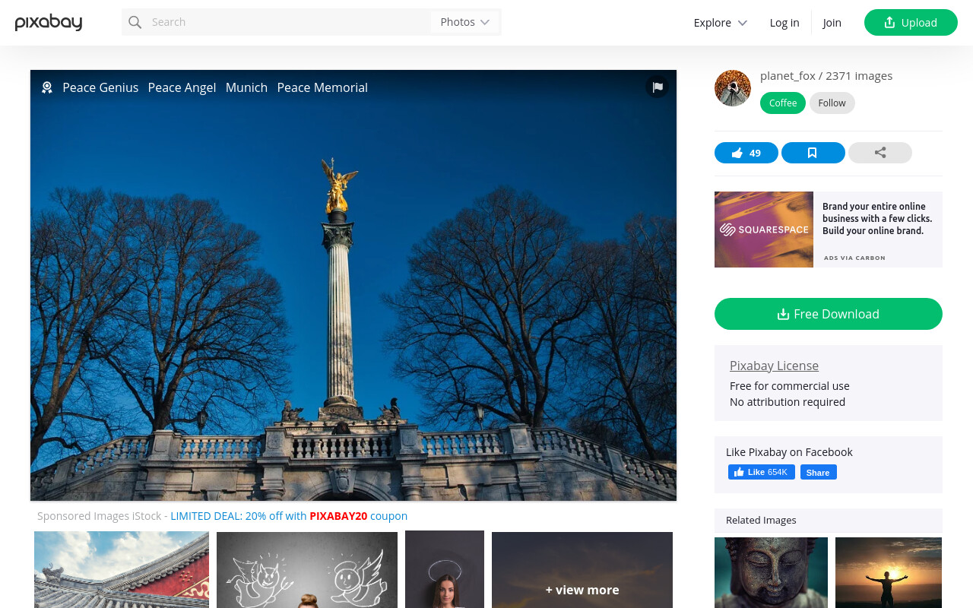Click the 'Related Images' heading text
Image resolution: width=973 pixels, height=608 pixels.
coord(761,520)
